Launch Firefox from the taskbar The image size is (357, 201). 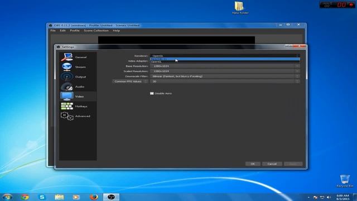tap(94, 197)
